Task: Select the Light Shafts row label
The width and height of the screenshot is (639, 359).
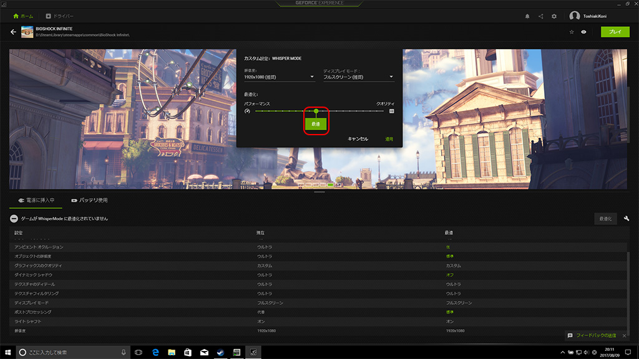Action: point(27,322)
